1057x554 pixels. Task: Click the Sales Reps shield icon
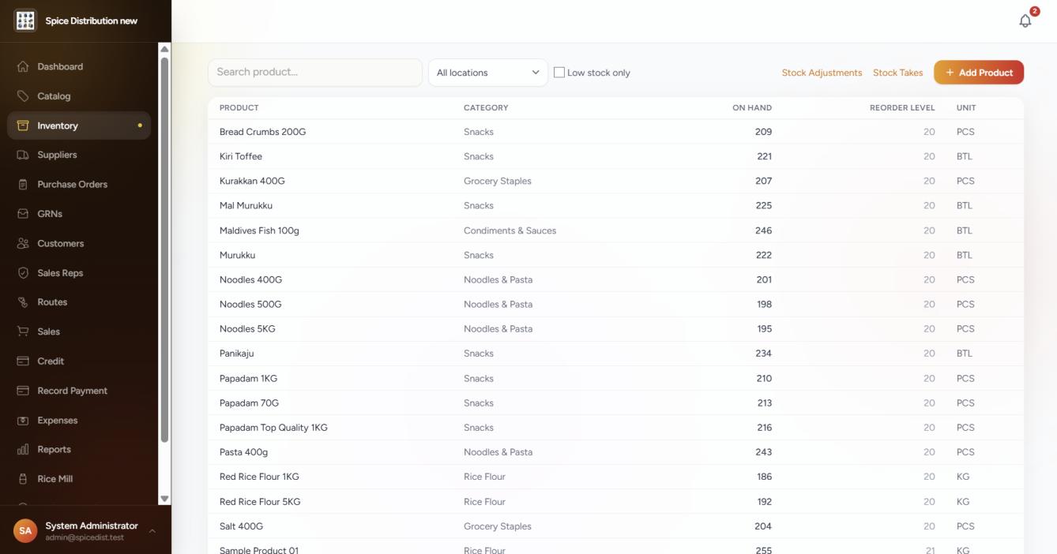tap(23, 273)
